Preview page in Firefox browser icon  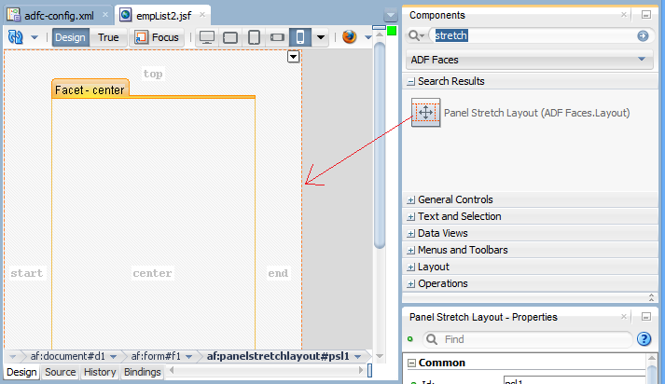point(350,37)
